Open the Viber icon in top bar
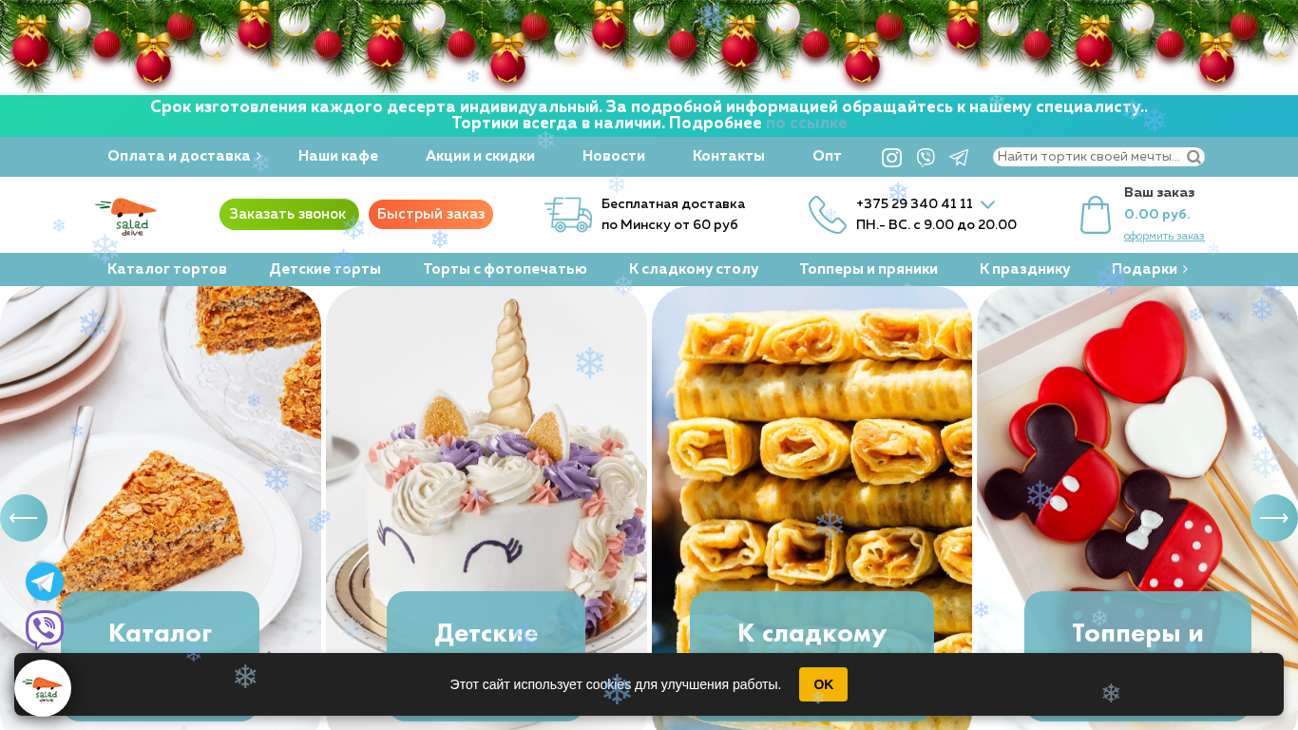The width and height of the screenshot is (1298, 730). point(926,157)
